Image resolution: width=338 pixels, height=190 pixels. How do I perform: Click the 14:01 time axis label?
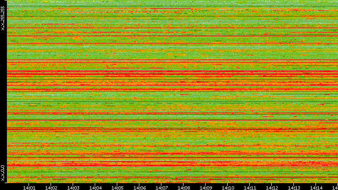coord(29,188)
